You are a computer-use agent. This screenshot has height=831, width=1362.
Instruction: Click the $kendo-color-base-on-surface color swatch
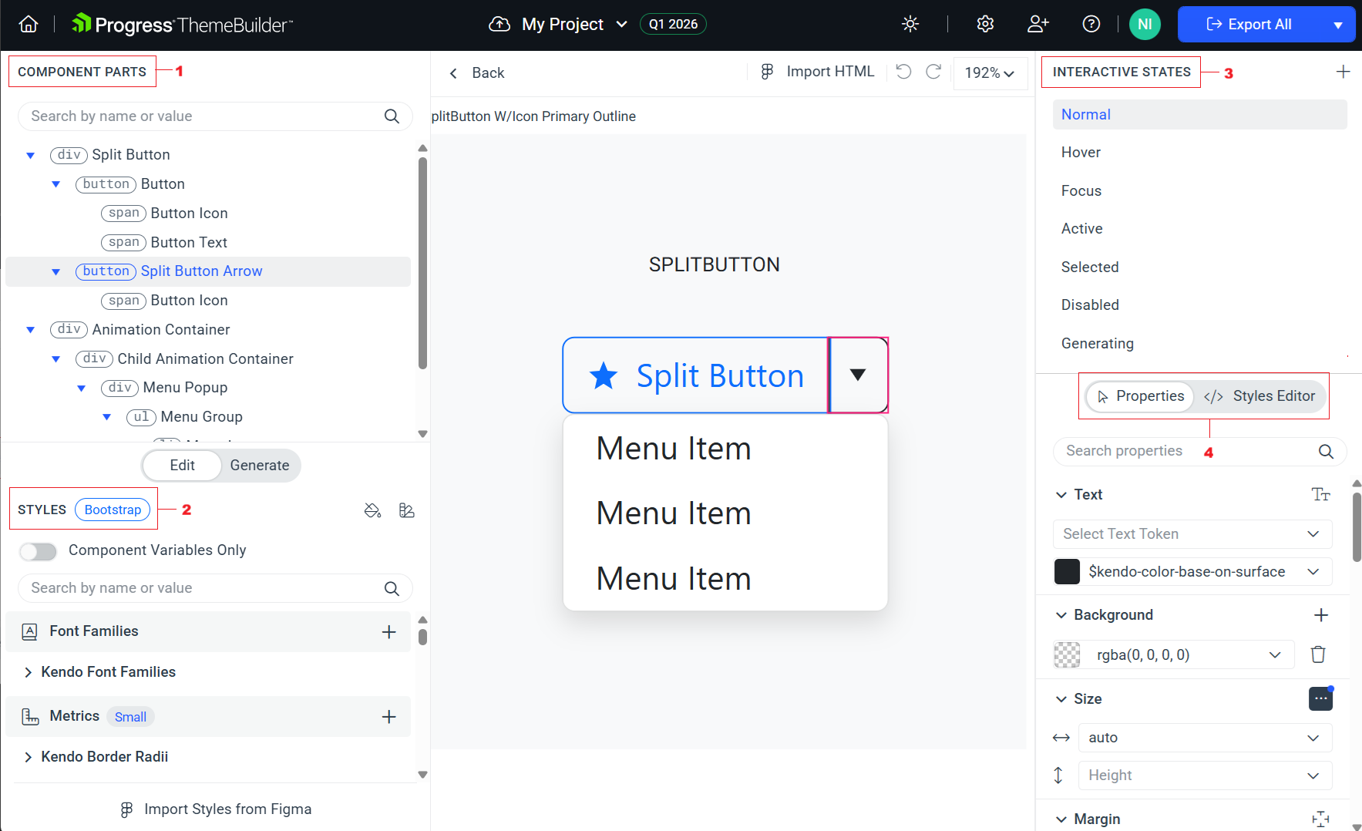point(1068,571)
